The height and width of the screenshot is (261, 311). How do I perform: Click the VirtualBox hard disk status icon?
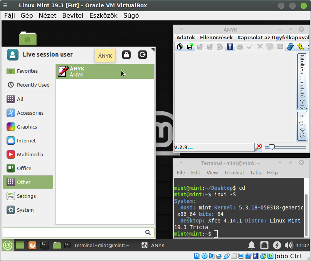pyautogui.click(x=197, y=256)
